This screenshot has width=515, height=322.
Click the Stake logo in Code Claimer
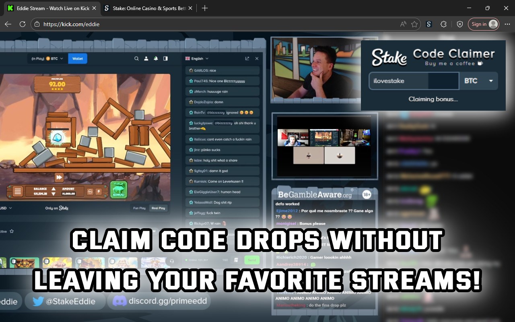point(389,58)
